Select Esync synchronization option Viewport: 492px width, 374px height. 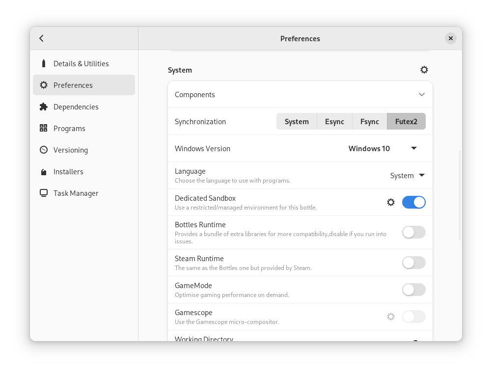(334, 121)
